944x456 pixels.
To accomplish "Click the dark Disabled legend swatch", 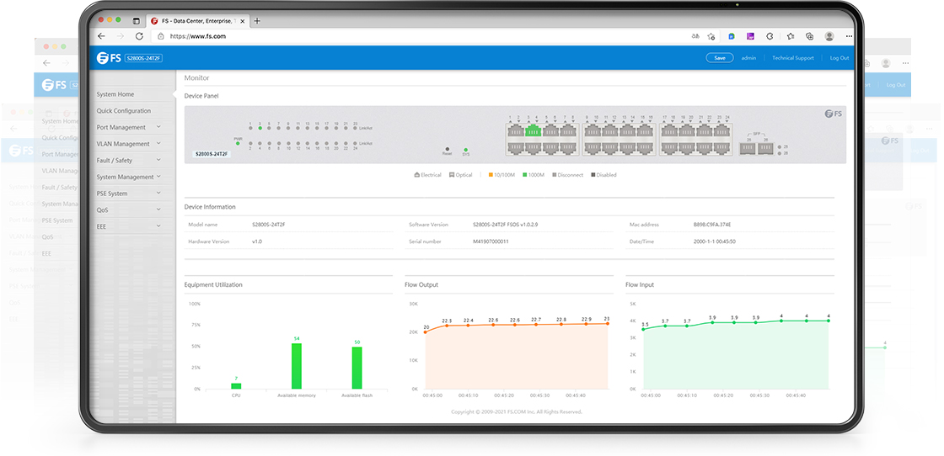I will coord(593,175).
